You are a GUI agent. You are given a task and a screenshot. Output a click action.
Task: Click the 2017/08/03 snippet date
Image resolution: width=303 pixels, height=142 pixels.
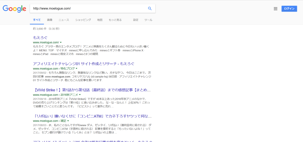coord(40,125)
